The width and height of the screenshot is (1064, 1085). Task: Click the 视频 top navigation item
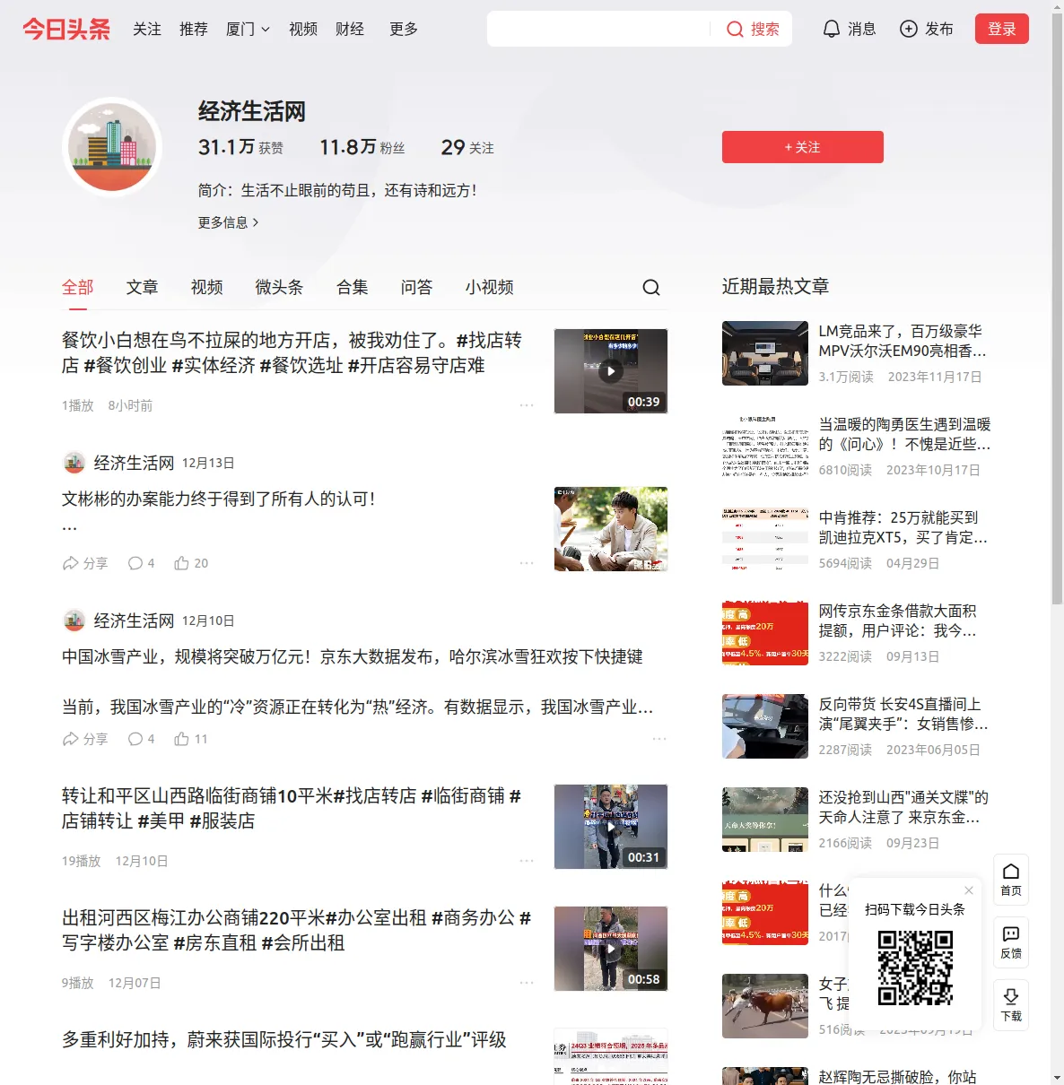[303, 29]
